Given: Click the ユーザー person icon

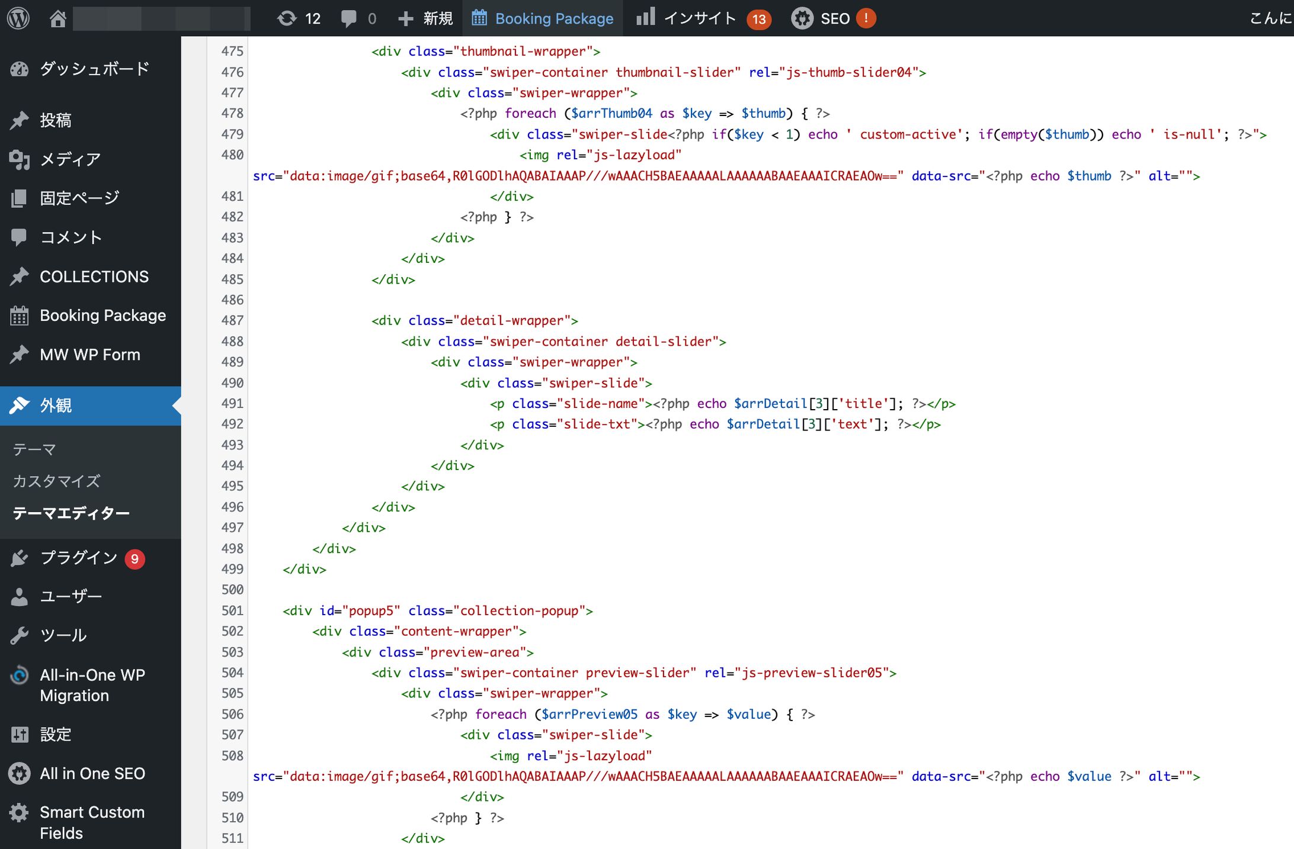Looking at the screenshot, I should tap(20, 596).
